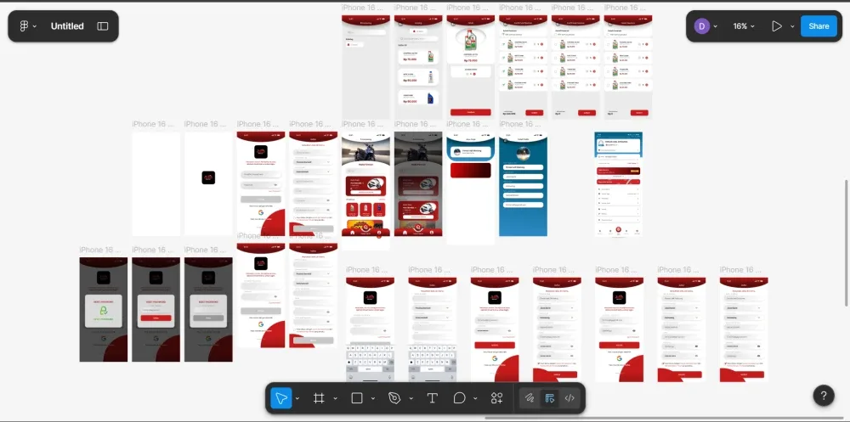Image resolution: width=850 pixels, height=422 pixels.
Task: Expand the Comment tool options chevron
Action: [475, 399]
